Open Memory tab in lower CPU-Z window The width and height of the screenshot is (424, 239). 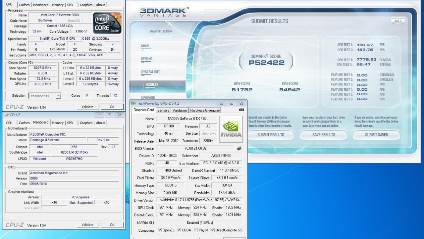tap(58, 123)
